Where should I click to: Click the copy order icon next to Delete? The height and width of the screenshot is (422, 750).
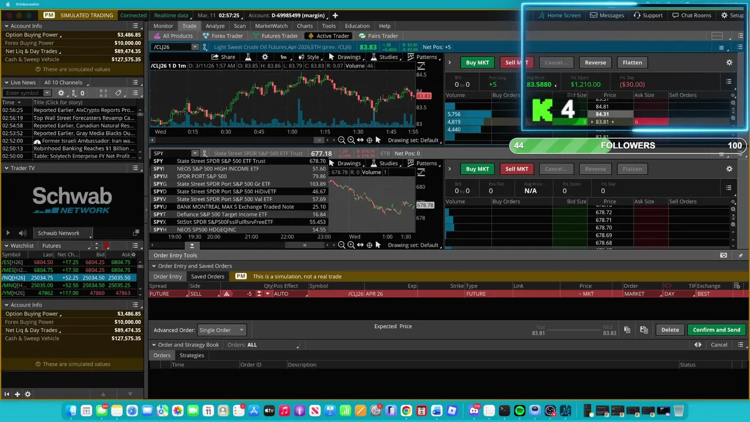coord(627,330)
